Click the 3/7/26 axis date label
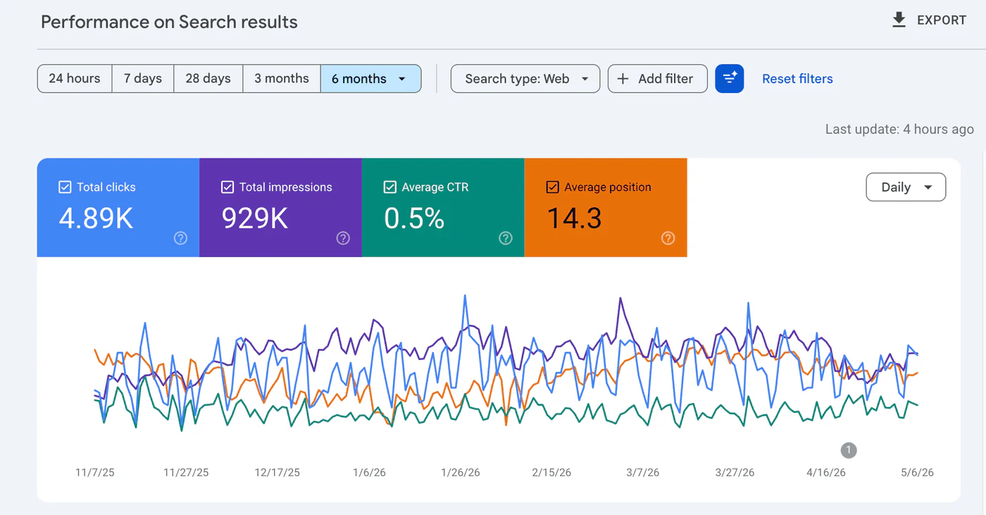Screen dimensions: 986x515 [643, 472]
